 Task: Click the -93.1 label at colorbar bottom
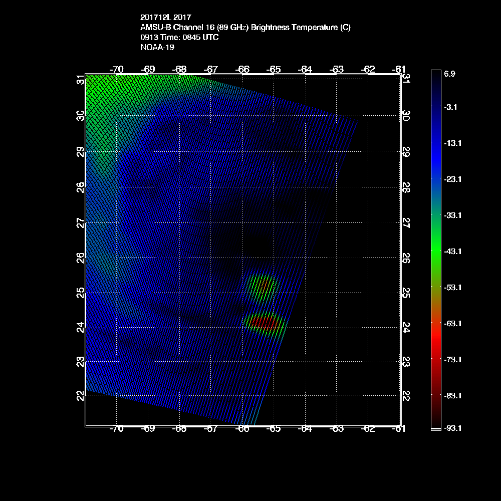coord(452,428)
